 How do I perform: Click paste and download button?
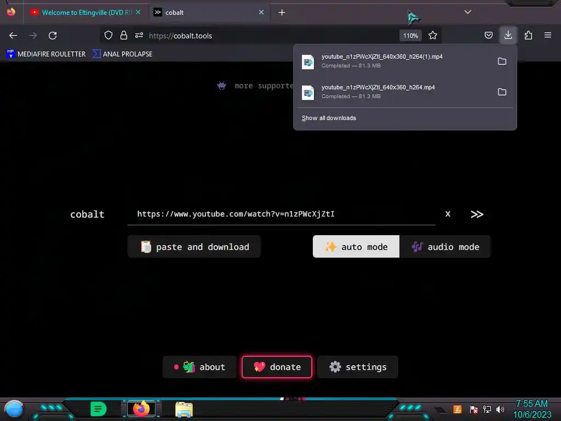pyautogui.click(x=194, y=247)
